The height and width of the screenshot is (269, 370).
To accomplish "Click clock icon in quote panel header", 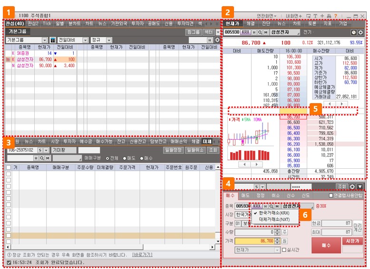I will click(353, 32).
